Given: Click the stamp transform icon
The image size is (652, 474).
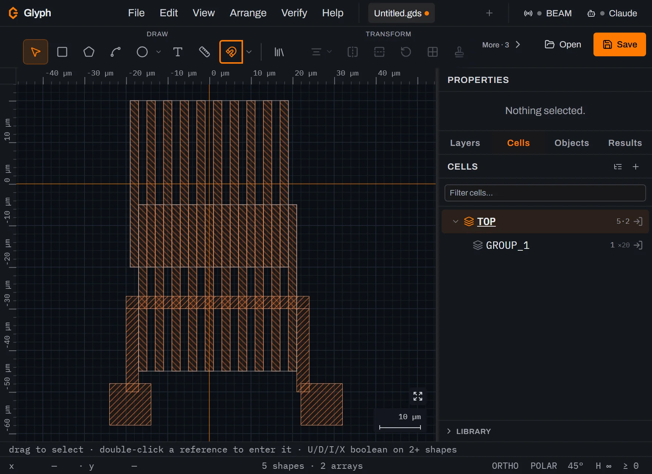Looking at the screenshot, I should tap(459, 52).
